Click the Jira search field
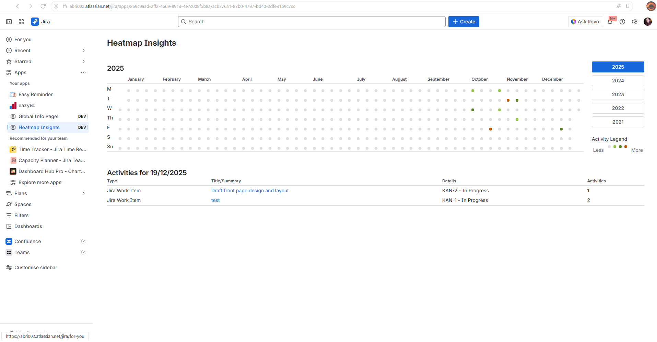The height and width of the screenshot is (342, 657). pos(312,22)
